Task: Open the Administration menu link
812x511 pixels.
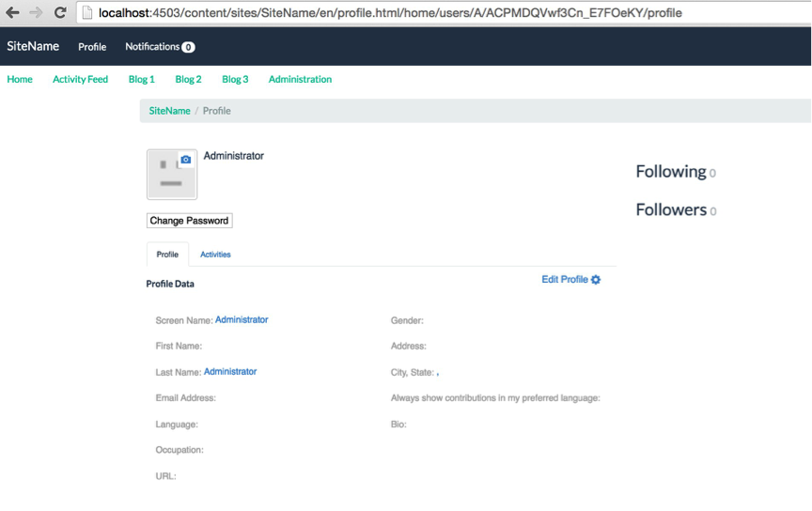Action: click(300, 80)
